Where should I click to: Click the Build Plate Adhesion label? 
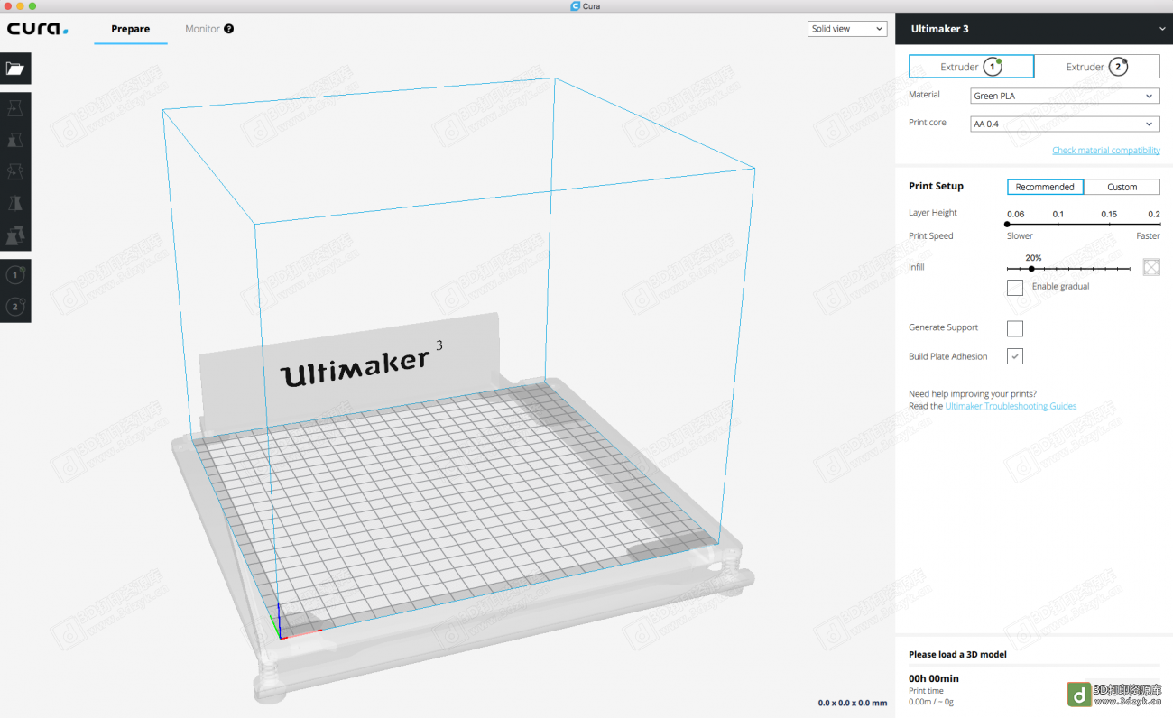pyautogui.click(x=947, y=356)
